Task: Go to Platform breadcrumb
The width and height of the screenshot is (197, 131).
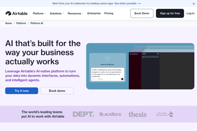Action: [21, 23]
